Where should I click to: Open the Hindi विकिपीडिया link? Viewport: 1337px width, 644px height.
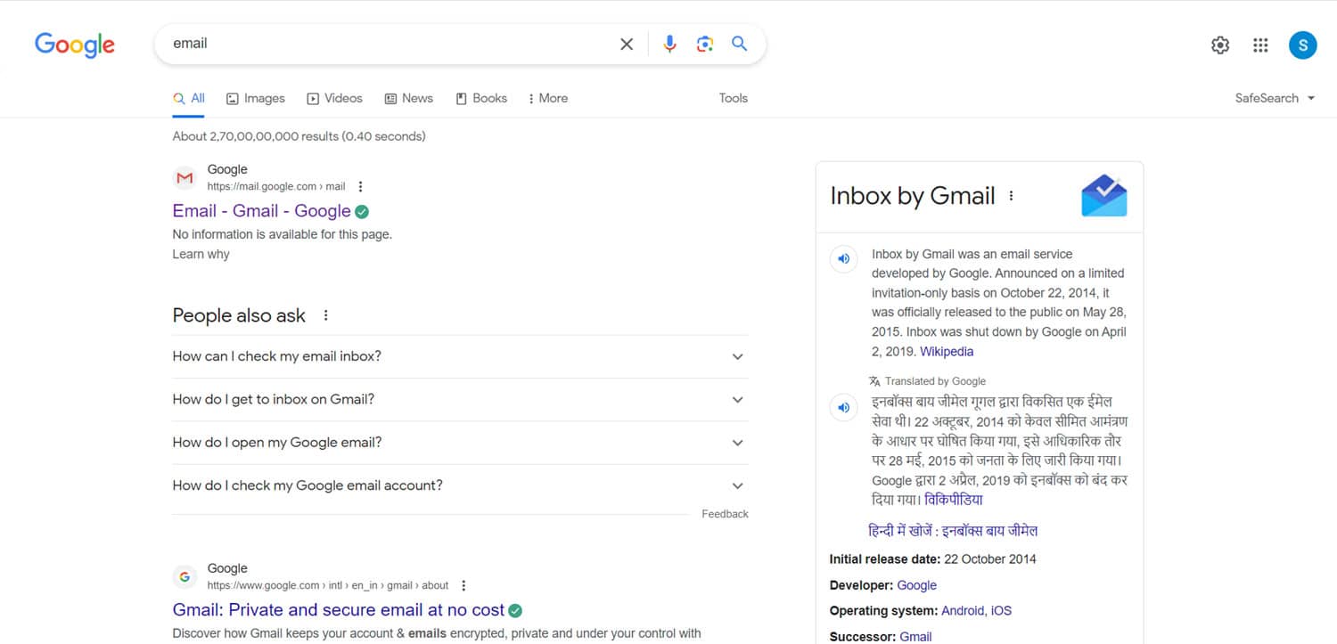[954, 500]
